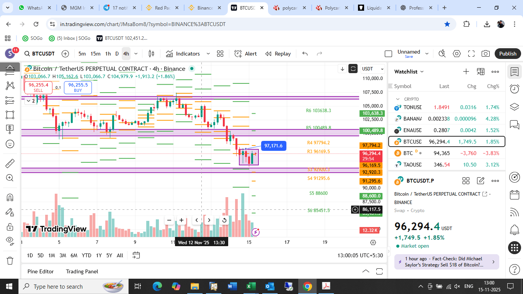This screenshot has height=294, width=523.
Task: Open the watchlist advanced view
Action: coord(481,72)
